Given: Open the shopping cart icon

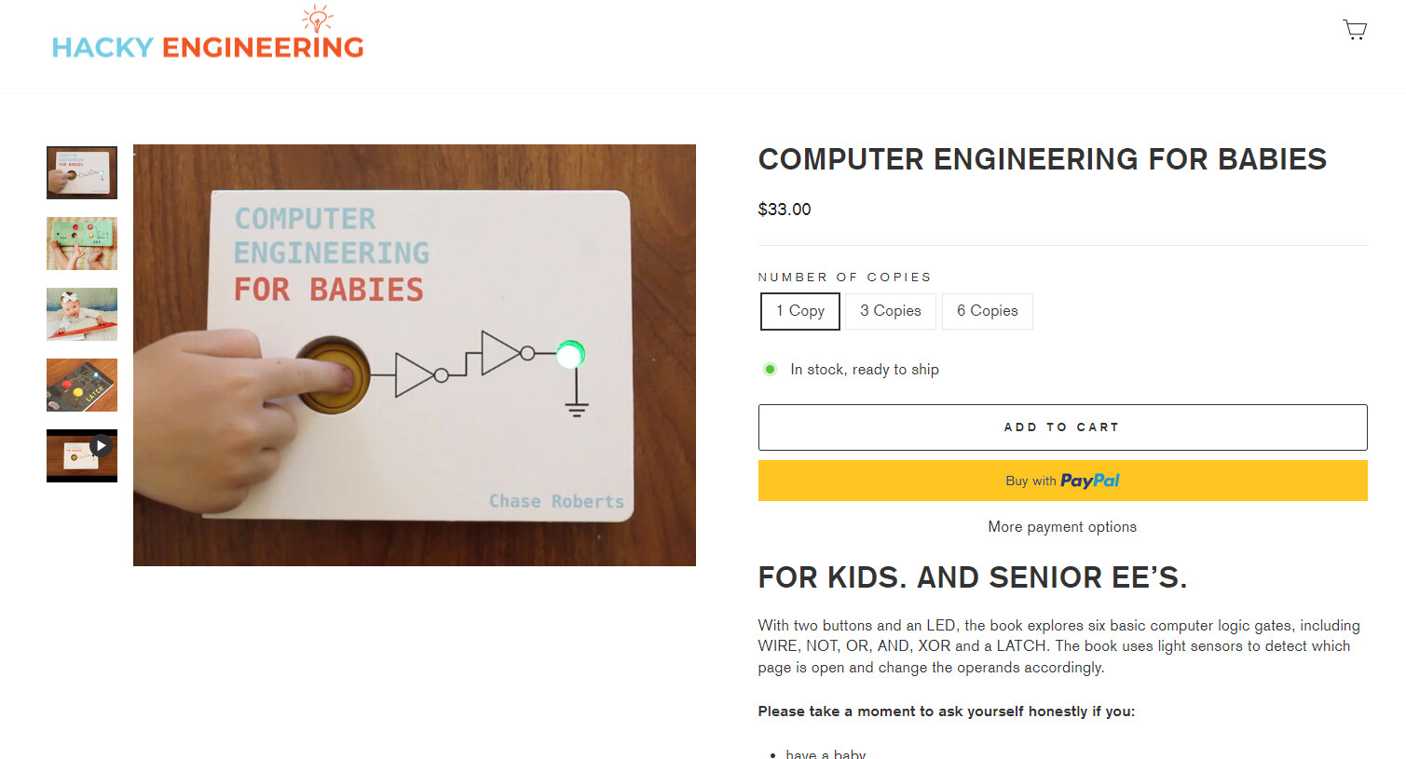Looking at the screenshot, I should [1355, 30].
